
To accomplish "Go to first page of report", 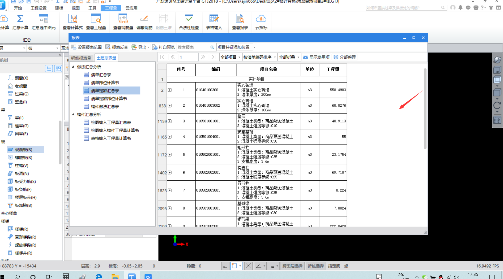I will 163,57.
